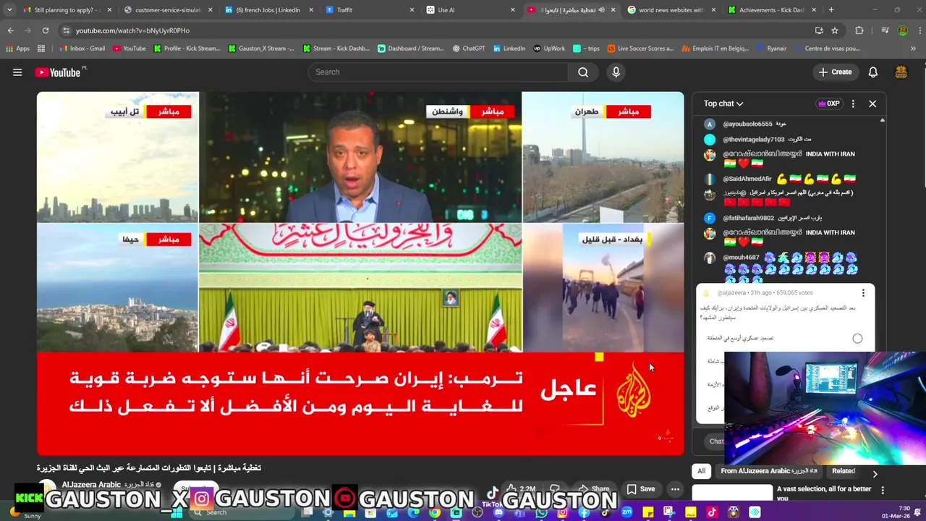Open the YouTube bookmark
This screenshot has width=926, height=521.
[x=128, y=48]
